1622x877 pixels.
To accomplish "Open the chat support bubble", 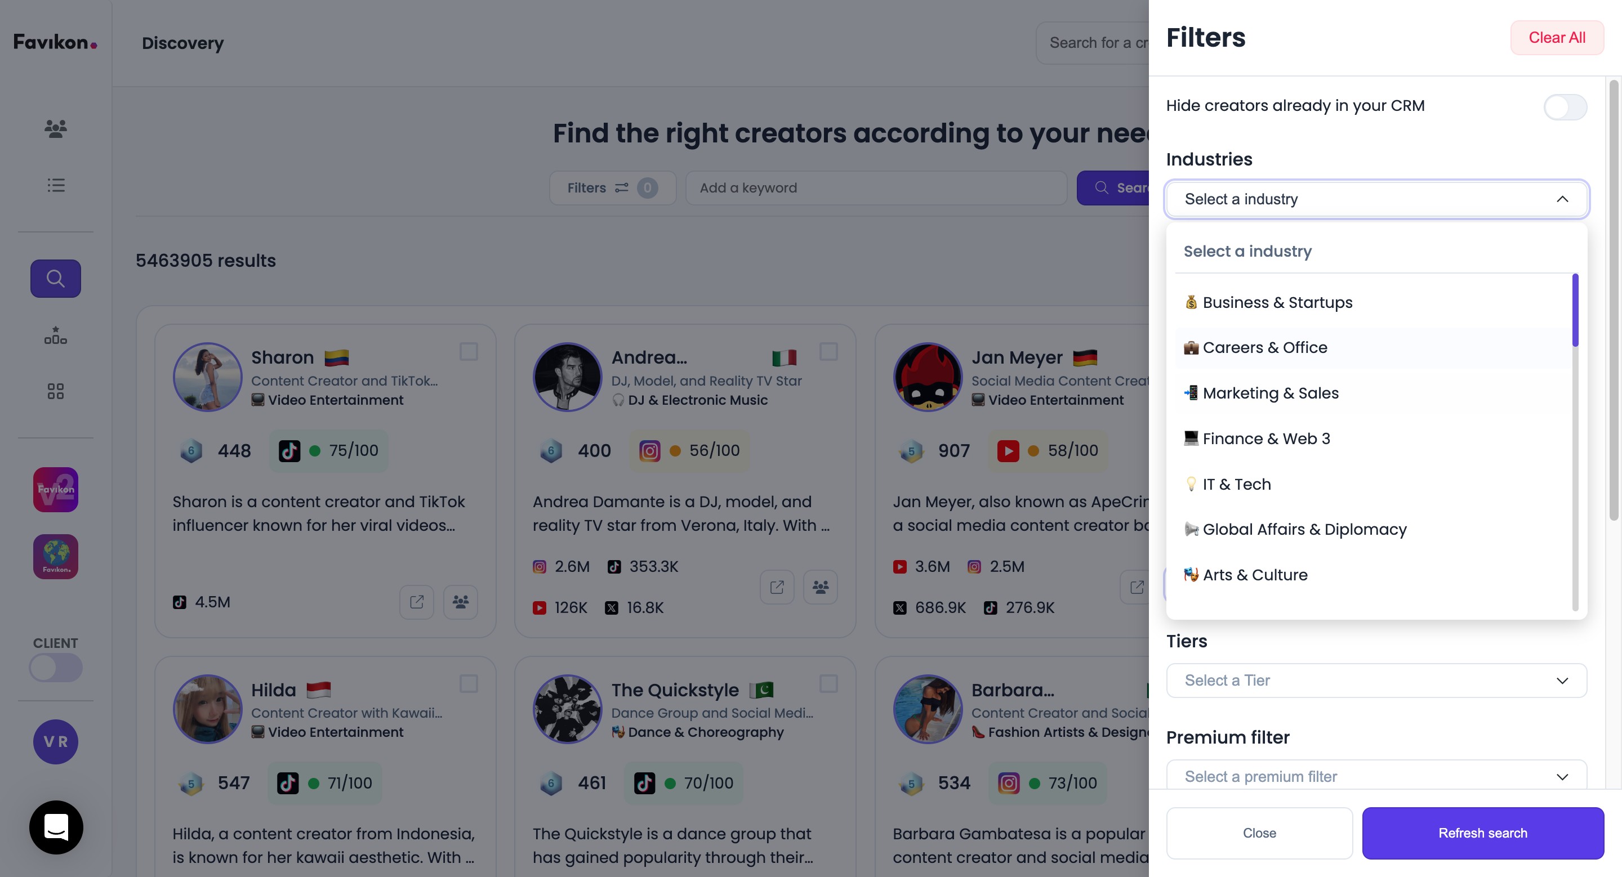I will point(56,827).
